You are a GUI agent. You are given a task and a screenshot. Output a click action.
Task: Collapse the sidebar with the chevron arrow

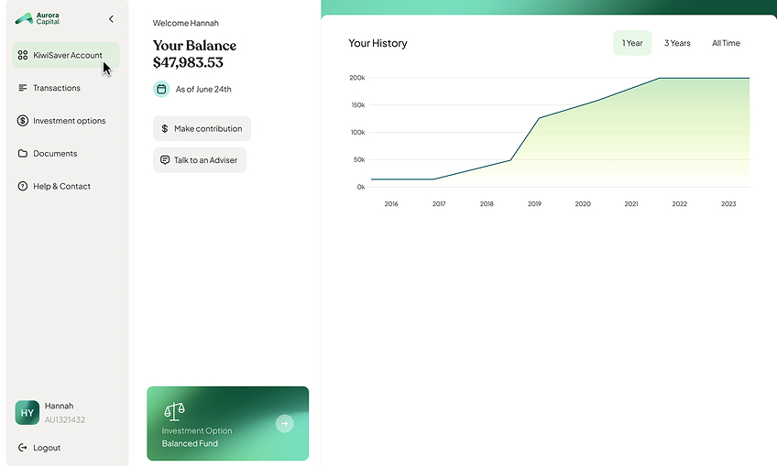coord(111,19)
